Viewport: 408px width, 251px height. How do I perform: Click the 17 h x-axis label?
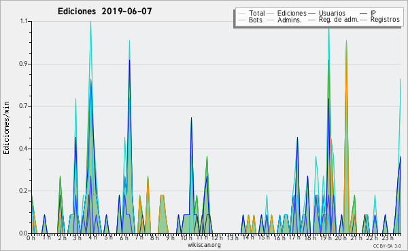pos(294,237)
